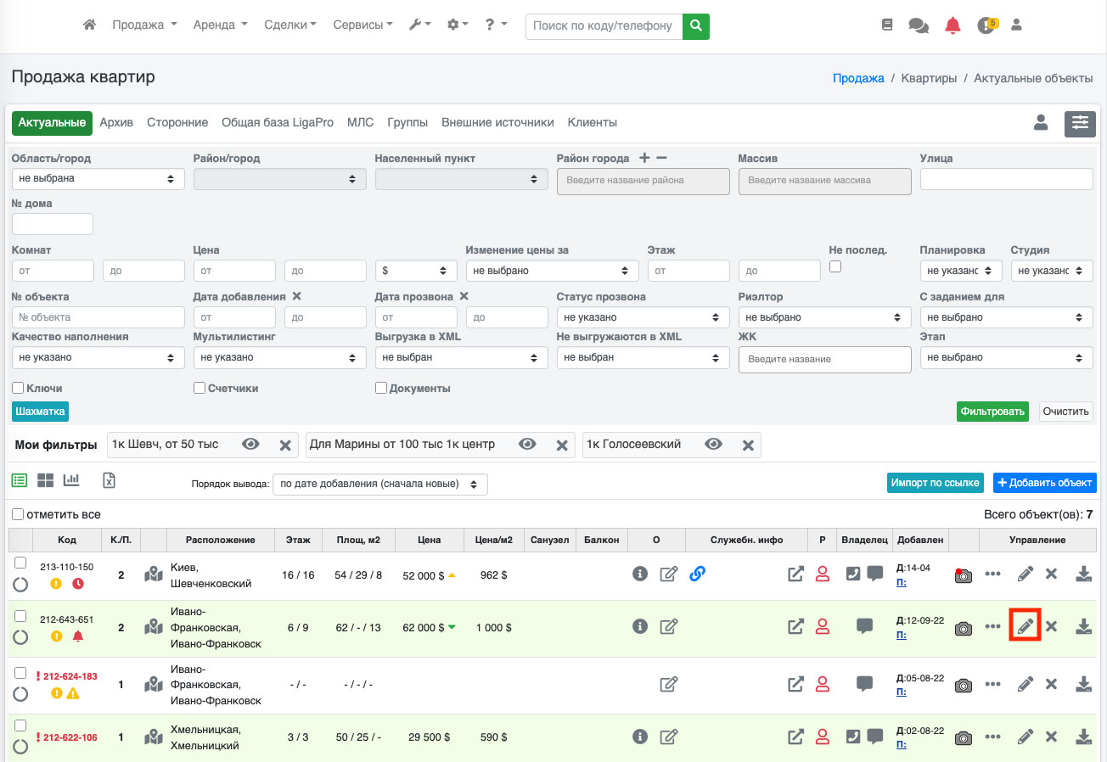Click the pencil edit icon for listing 212-643-651
This screenshot has height=762, width=1107.
tap(1025, 627)
